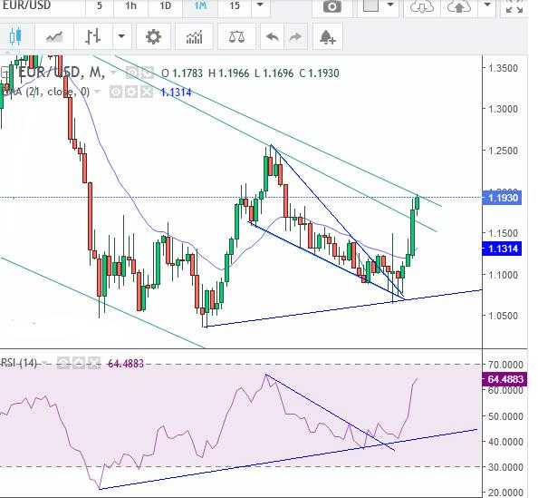
Task: Open the RSI indicator format gear icon
Action: click(x=63, y=363)
